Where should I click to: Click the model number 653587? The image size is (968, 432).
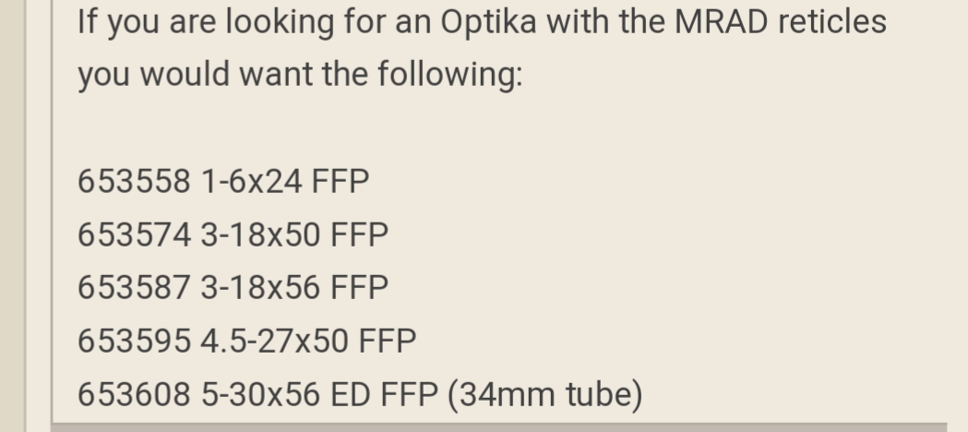coord(134,288)
